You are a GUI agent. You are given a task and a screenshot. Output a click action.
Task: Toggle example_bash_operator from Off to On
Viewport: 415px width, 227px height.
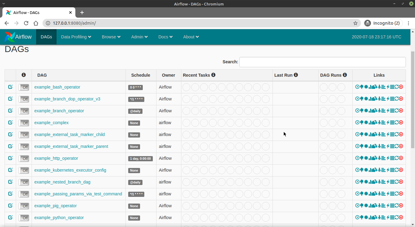[24, 87]
